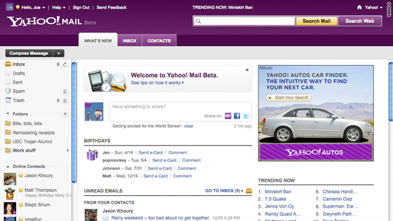The image size is (393, 221).
Task: Click the Yahoo Pulse share icon
Action: [228, 116]
